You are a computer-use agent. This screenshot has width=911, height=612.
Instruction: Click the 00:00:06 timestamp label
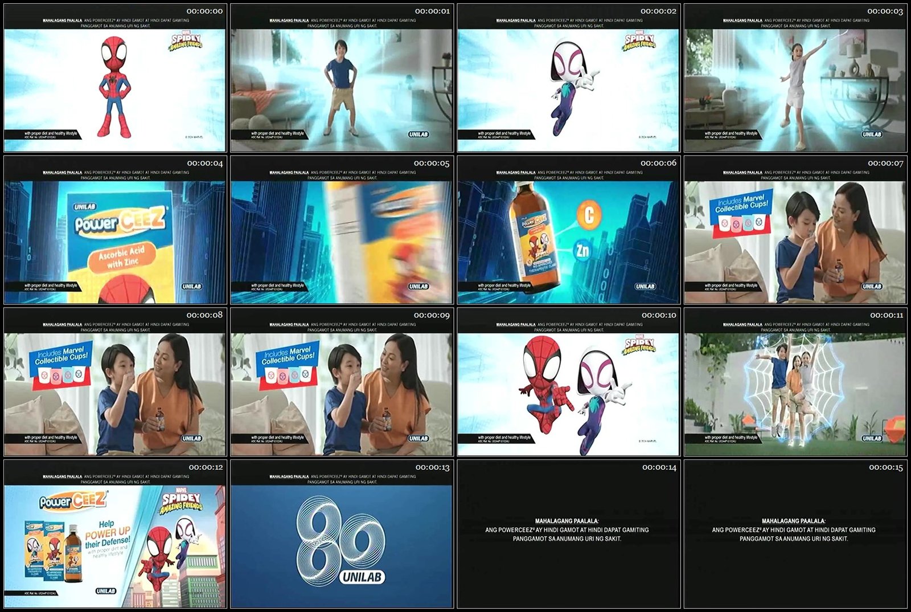(659, 163)
